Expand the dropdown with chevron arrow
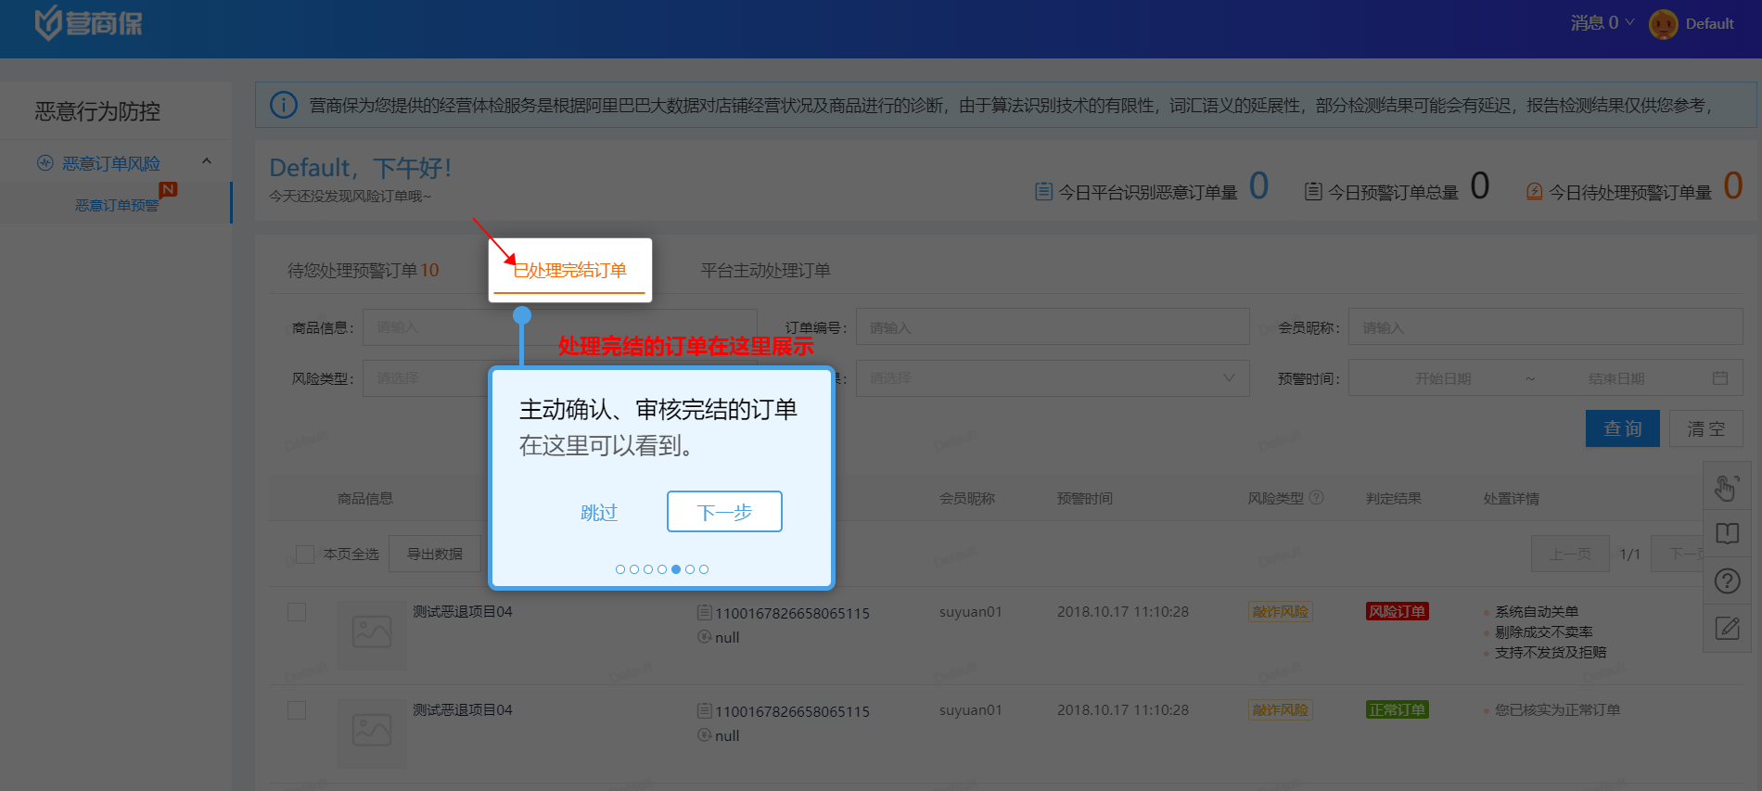Screen dimensions: 1762x791 (x=1228, y=378)
